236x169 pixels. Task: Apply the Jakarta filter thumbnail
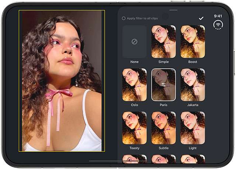pos(192,85)
